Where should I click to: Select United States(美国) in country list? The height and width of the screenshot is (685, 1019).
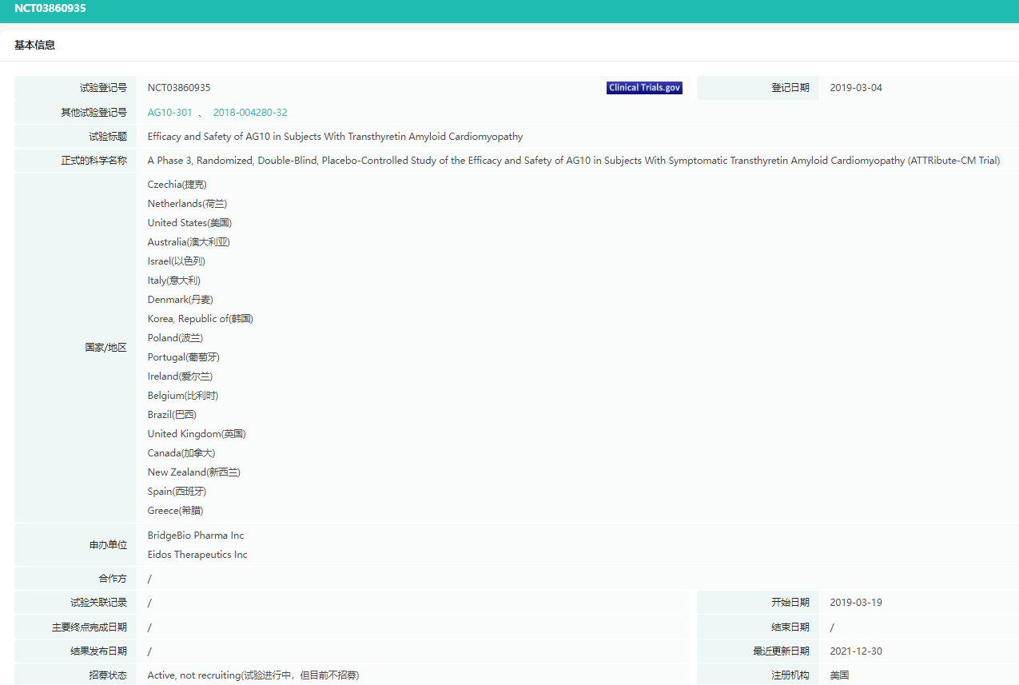(189, 223)
